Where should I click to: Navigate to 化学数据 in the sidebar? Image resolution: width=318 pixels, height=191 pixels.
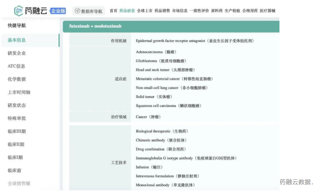coord(17,79)
